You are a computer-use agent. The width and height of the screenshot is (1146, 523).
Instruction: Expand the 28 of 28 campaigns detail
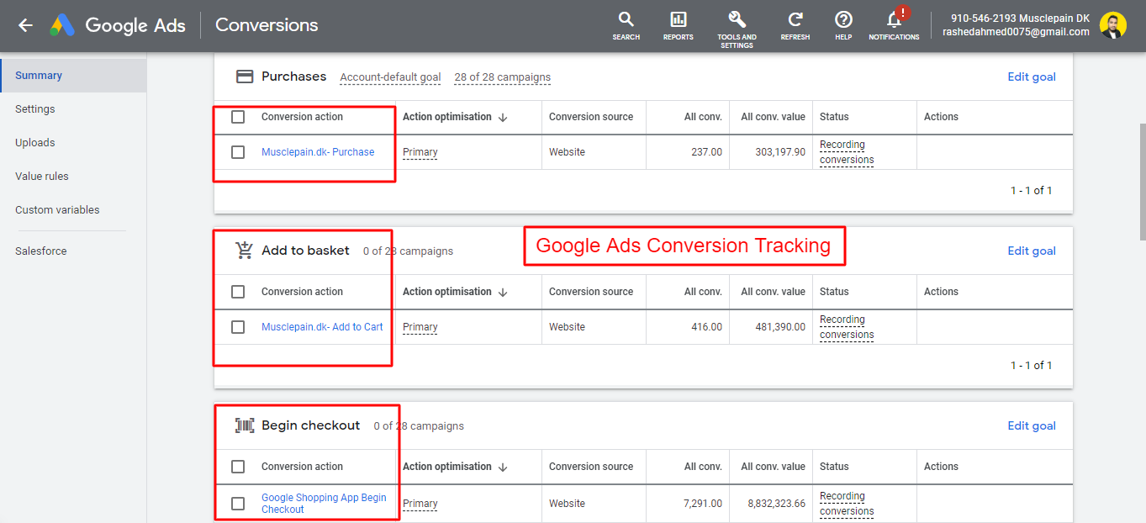(502, 77)
